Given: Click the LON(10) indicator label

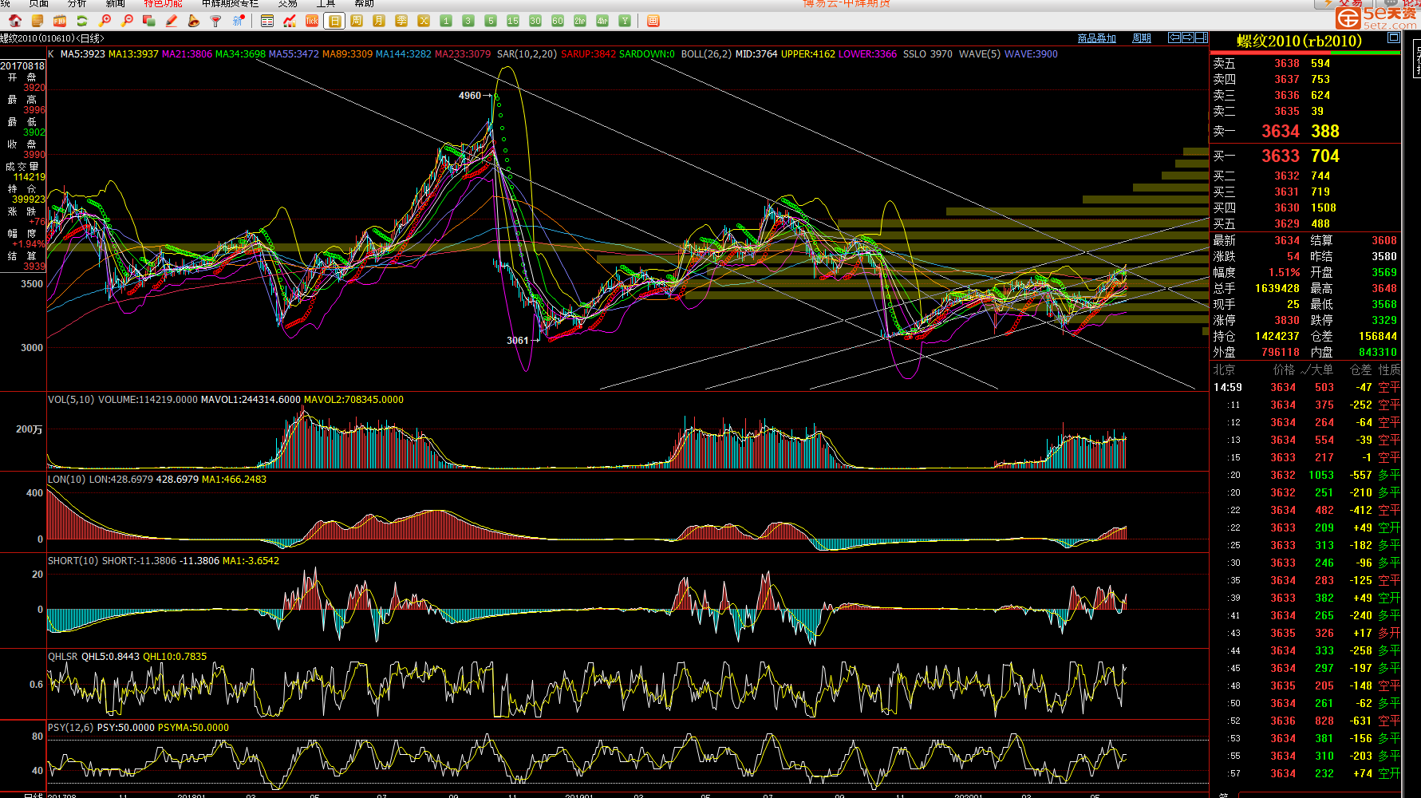Looking at the screenshot, I should coord(67,480).
